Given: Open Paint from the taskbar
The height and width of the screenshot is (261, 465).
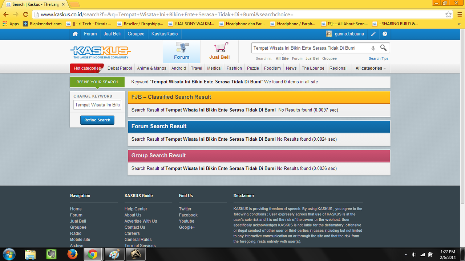Looking at the screenshot, I should pos(114,254).
